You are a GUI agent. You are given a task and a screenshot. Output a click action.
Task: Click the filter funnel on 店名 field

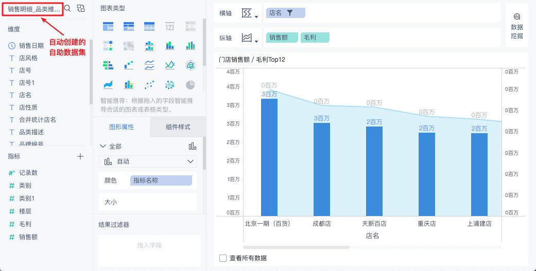click(290, 13)
